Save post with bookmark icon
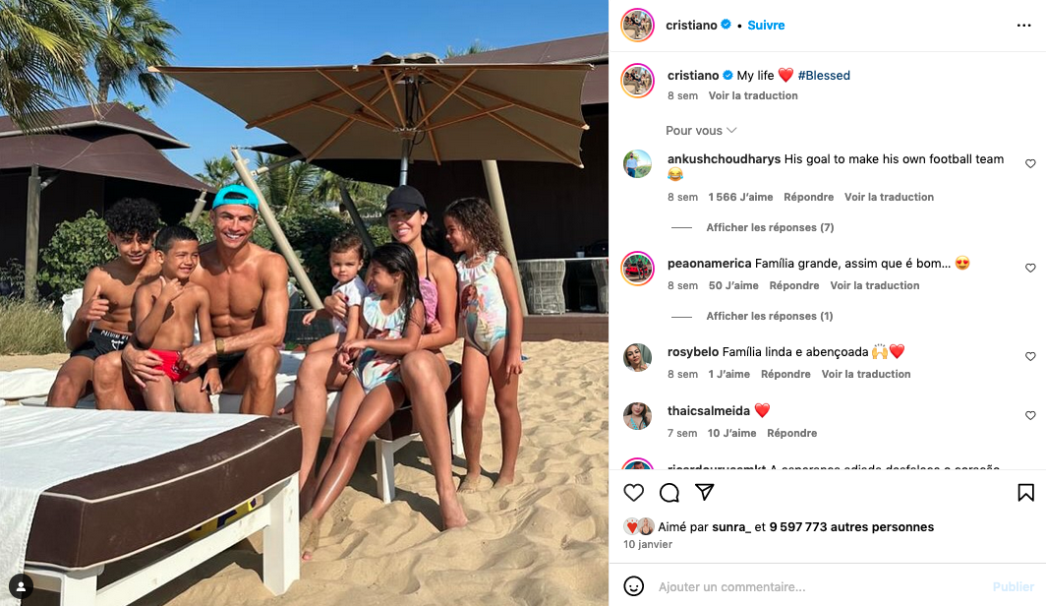 point(1026,493)
